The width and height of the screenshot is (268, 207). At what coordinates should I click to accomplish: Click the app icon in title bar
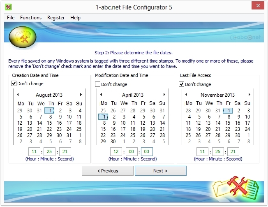pyautogui.click(x=8, y=7)
